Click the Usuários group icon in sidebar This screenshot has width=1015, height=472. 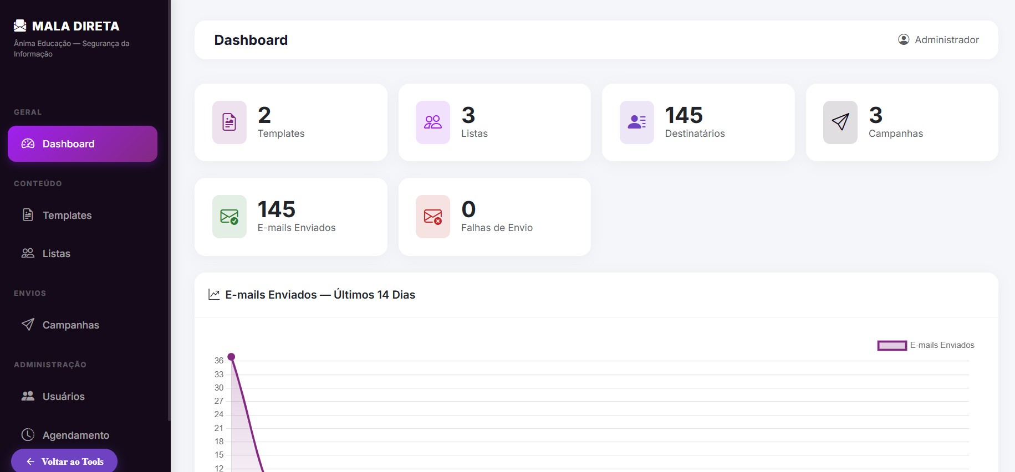(28, 396)
